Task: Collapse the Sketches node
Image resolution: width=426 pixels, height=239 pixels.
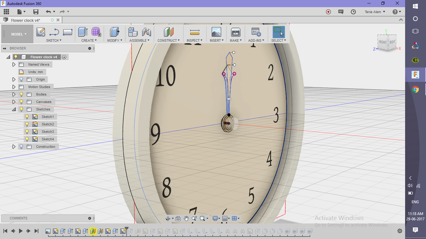Action: click(x=14, y=109)
